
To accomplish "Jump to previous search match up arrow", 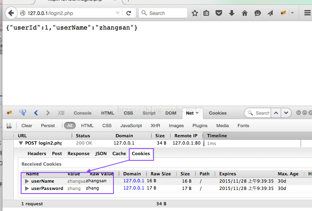I will [276, 113].
